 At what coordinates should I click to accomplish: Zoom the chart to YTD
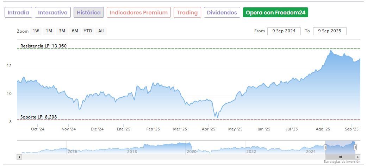point(88,31)
